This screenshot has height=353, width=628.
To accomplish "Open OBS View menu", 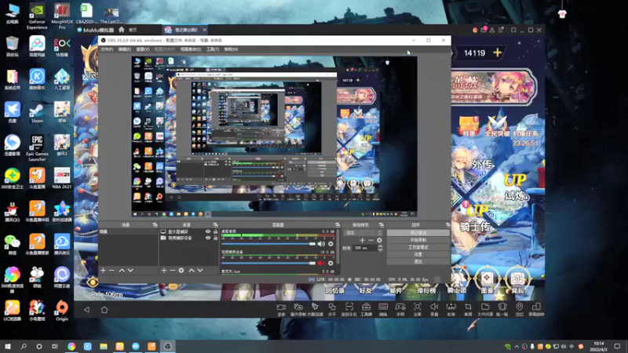I will pyautogui.click(x=143, y=49).
